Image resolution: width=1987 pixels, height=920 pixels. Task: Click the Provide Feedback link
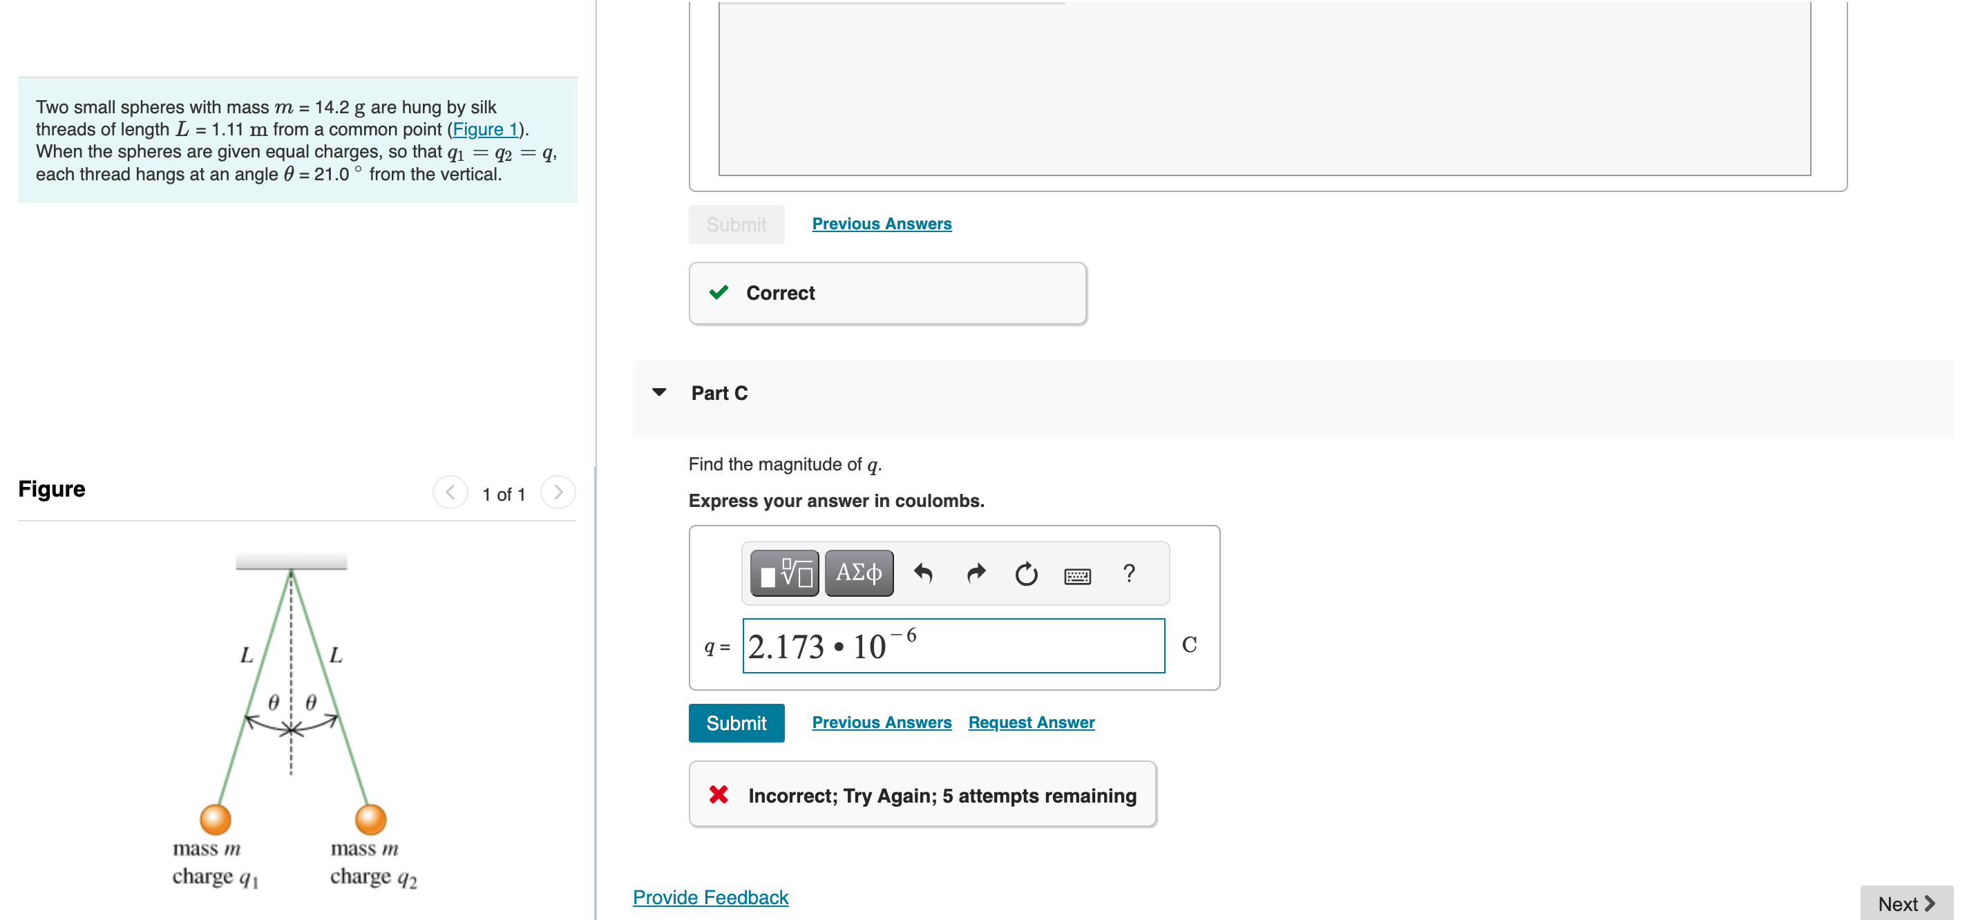pos(710,897)
